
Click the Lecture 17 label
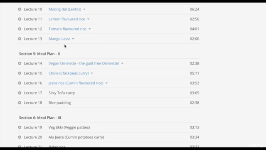pyautogui.click(x=33, y=93)
